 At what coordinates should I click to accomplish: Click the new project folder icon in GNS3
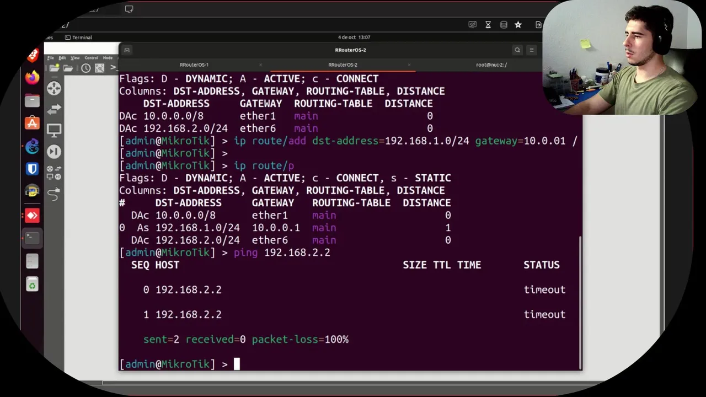(54, 68)
